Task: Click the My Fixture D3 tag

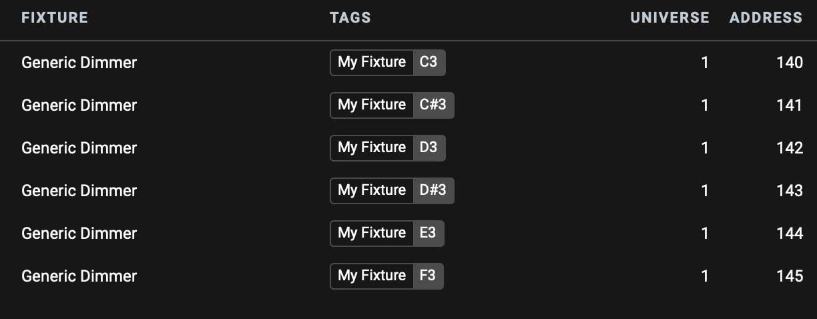Action: click(x=387, y=148)
